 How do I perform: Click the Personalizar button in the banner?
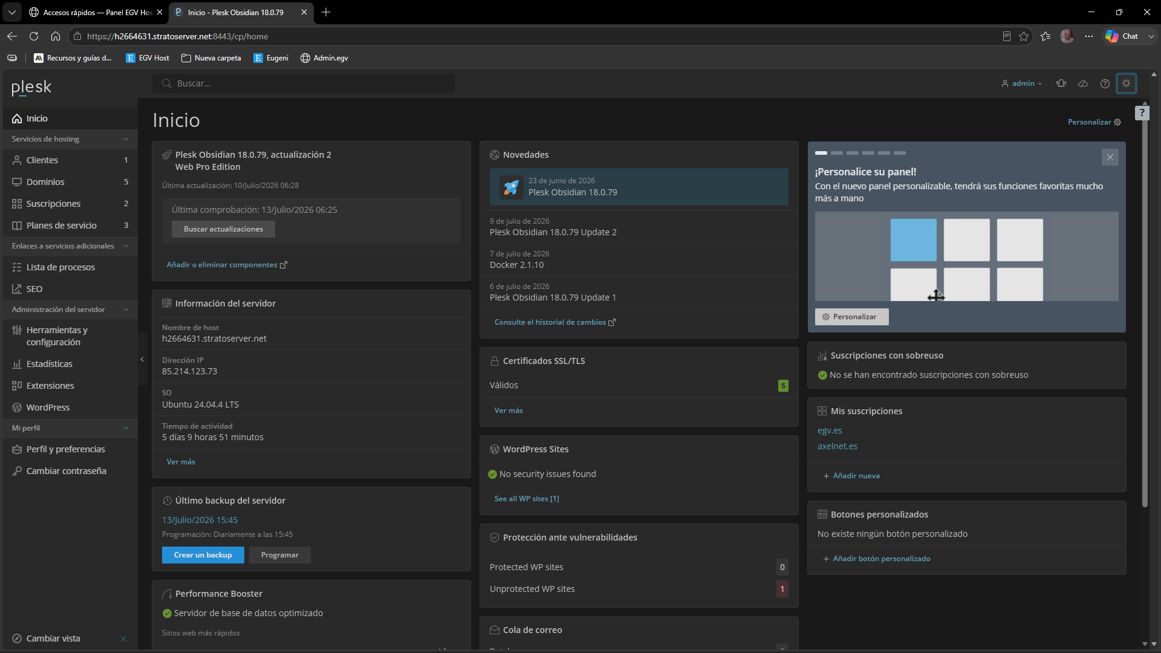click(x=851, y=317)
